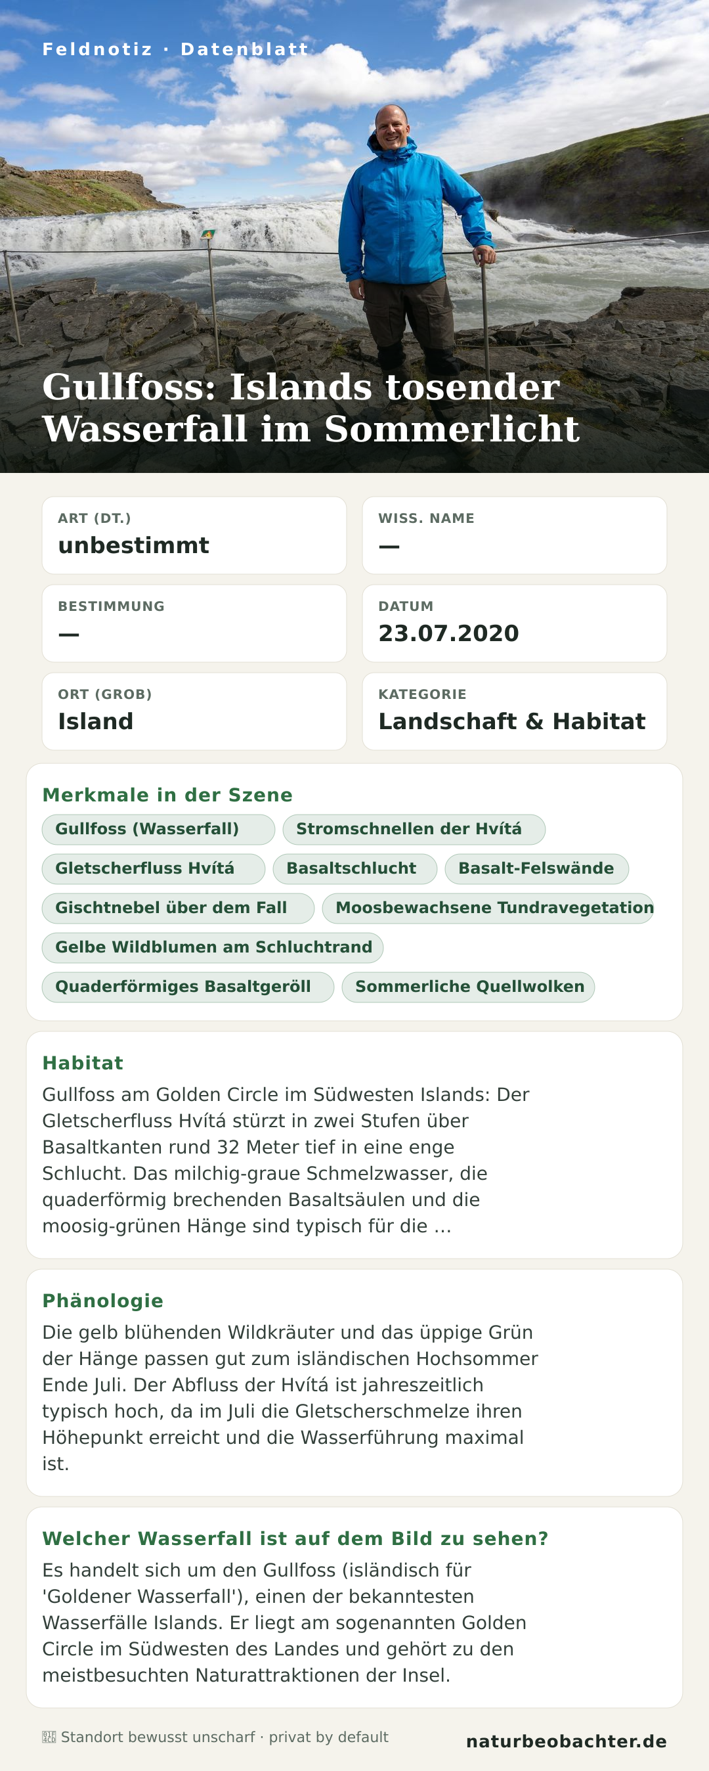The width and height of the screenshot is (709, 1771).
Task: Select Gelbe Wildblumen am Schluchtrand chip
Action: (x=213, y=947)
